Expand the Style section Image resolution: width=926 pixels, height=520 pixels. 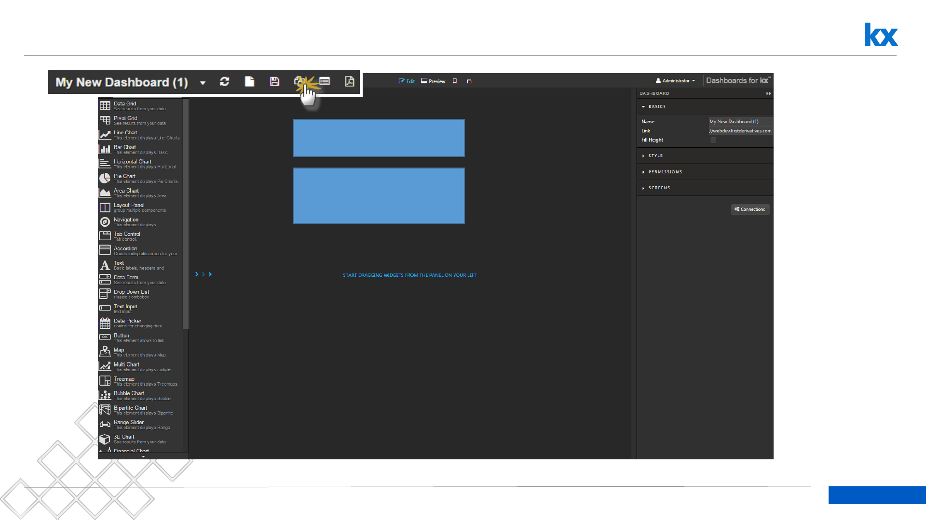655,156
